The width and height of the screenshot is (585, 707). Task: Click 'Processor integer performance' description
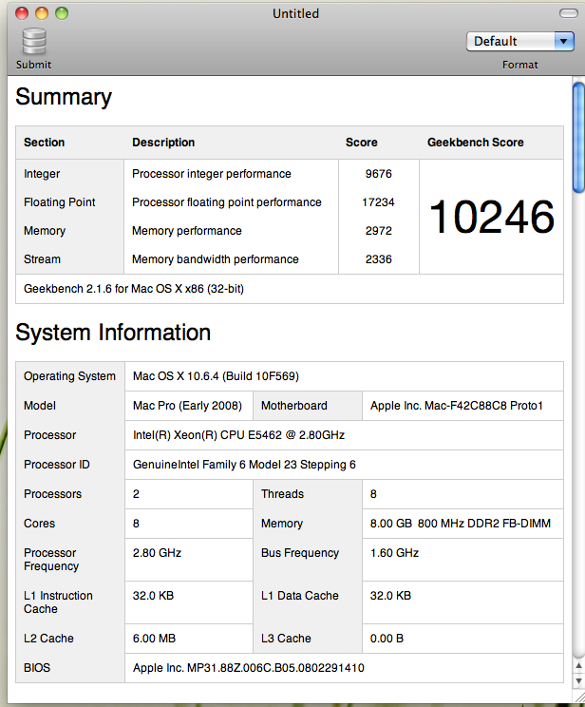212,174
